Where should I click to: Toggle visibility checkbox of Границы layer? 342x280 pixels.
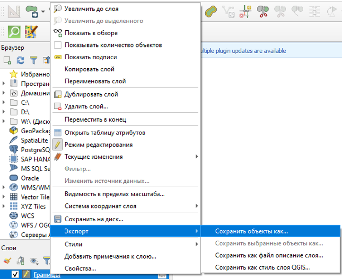[15, 274]
